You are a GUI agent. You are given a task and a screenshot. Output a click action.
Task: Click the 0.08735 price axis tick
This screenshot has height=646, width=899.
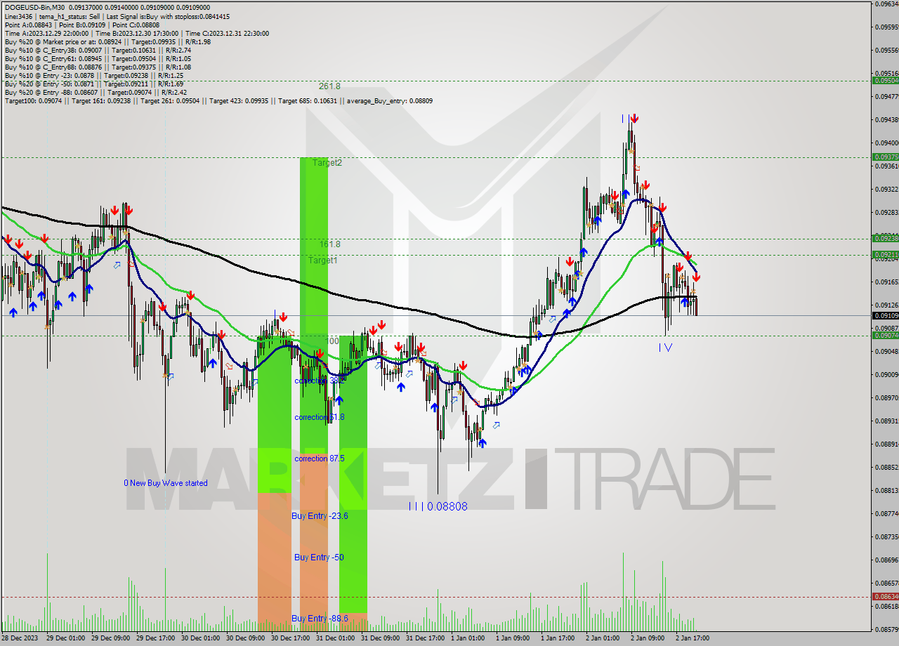click(x=886, y=536)
